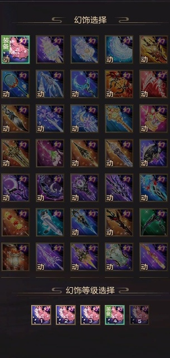Select the white feather fan on cyan
Image resolution: width=170 pixels, height=358 pixels.
click(x=119, y=49)
